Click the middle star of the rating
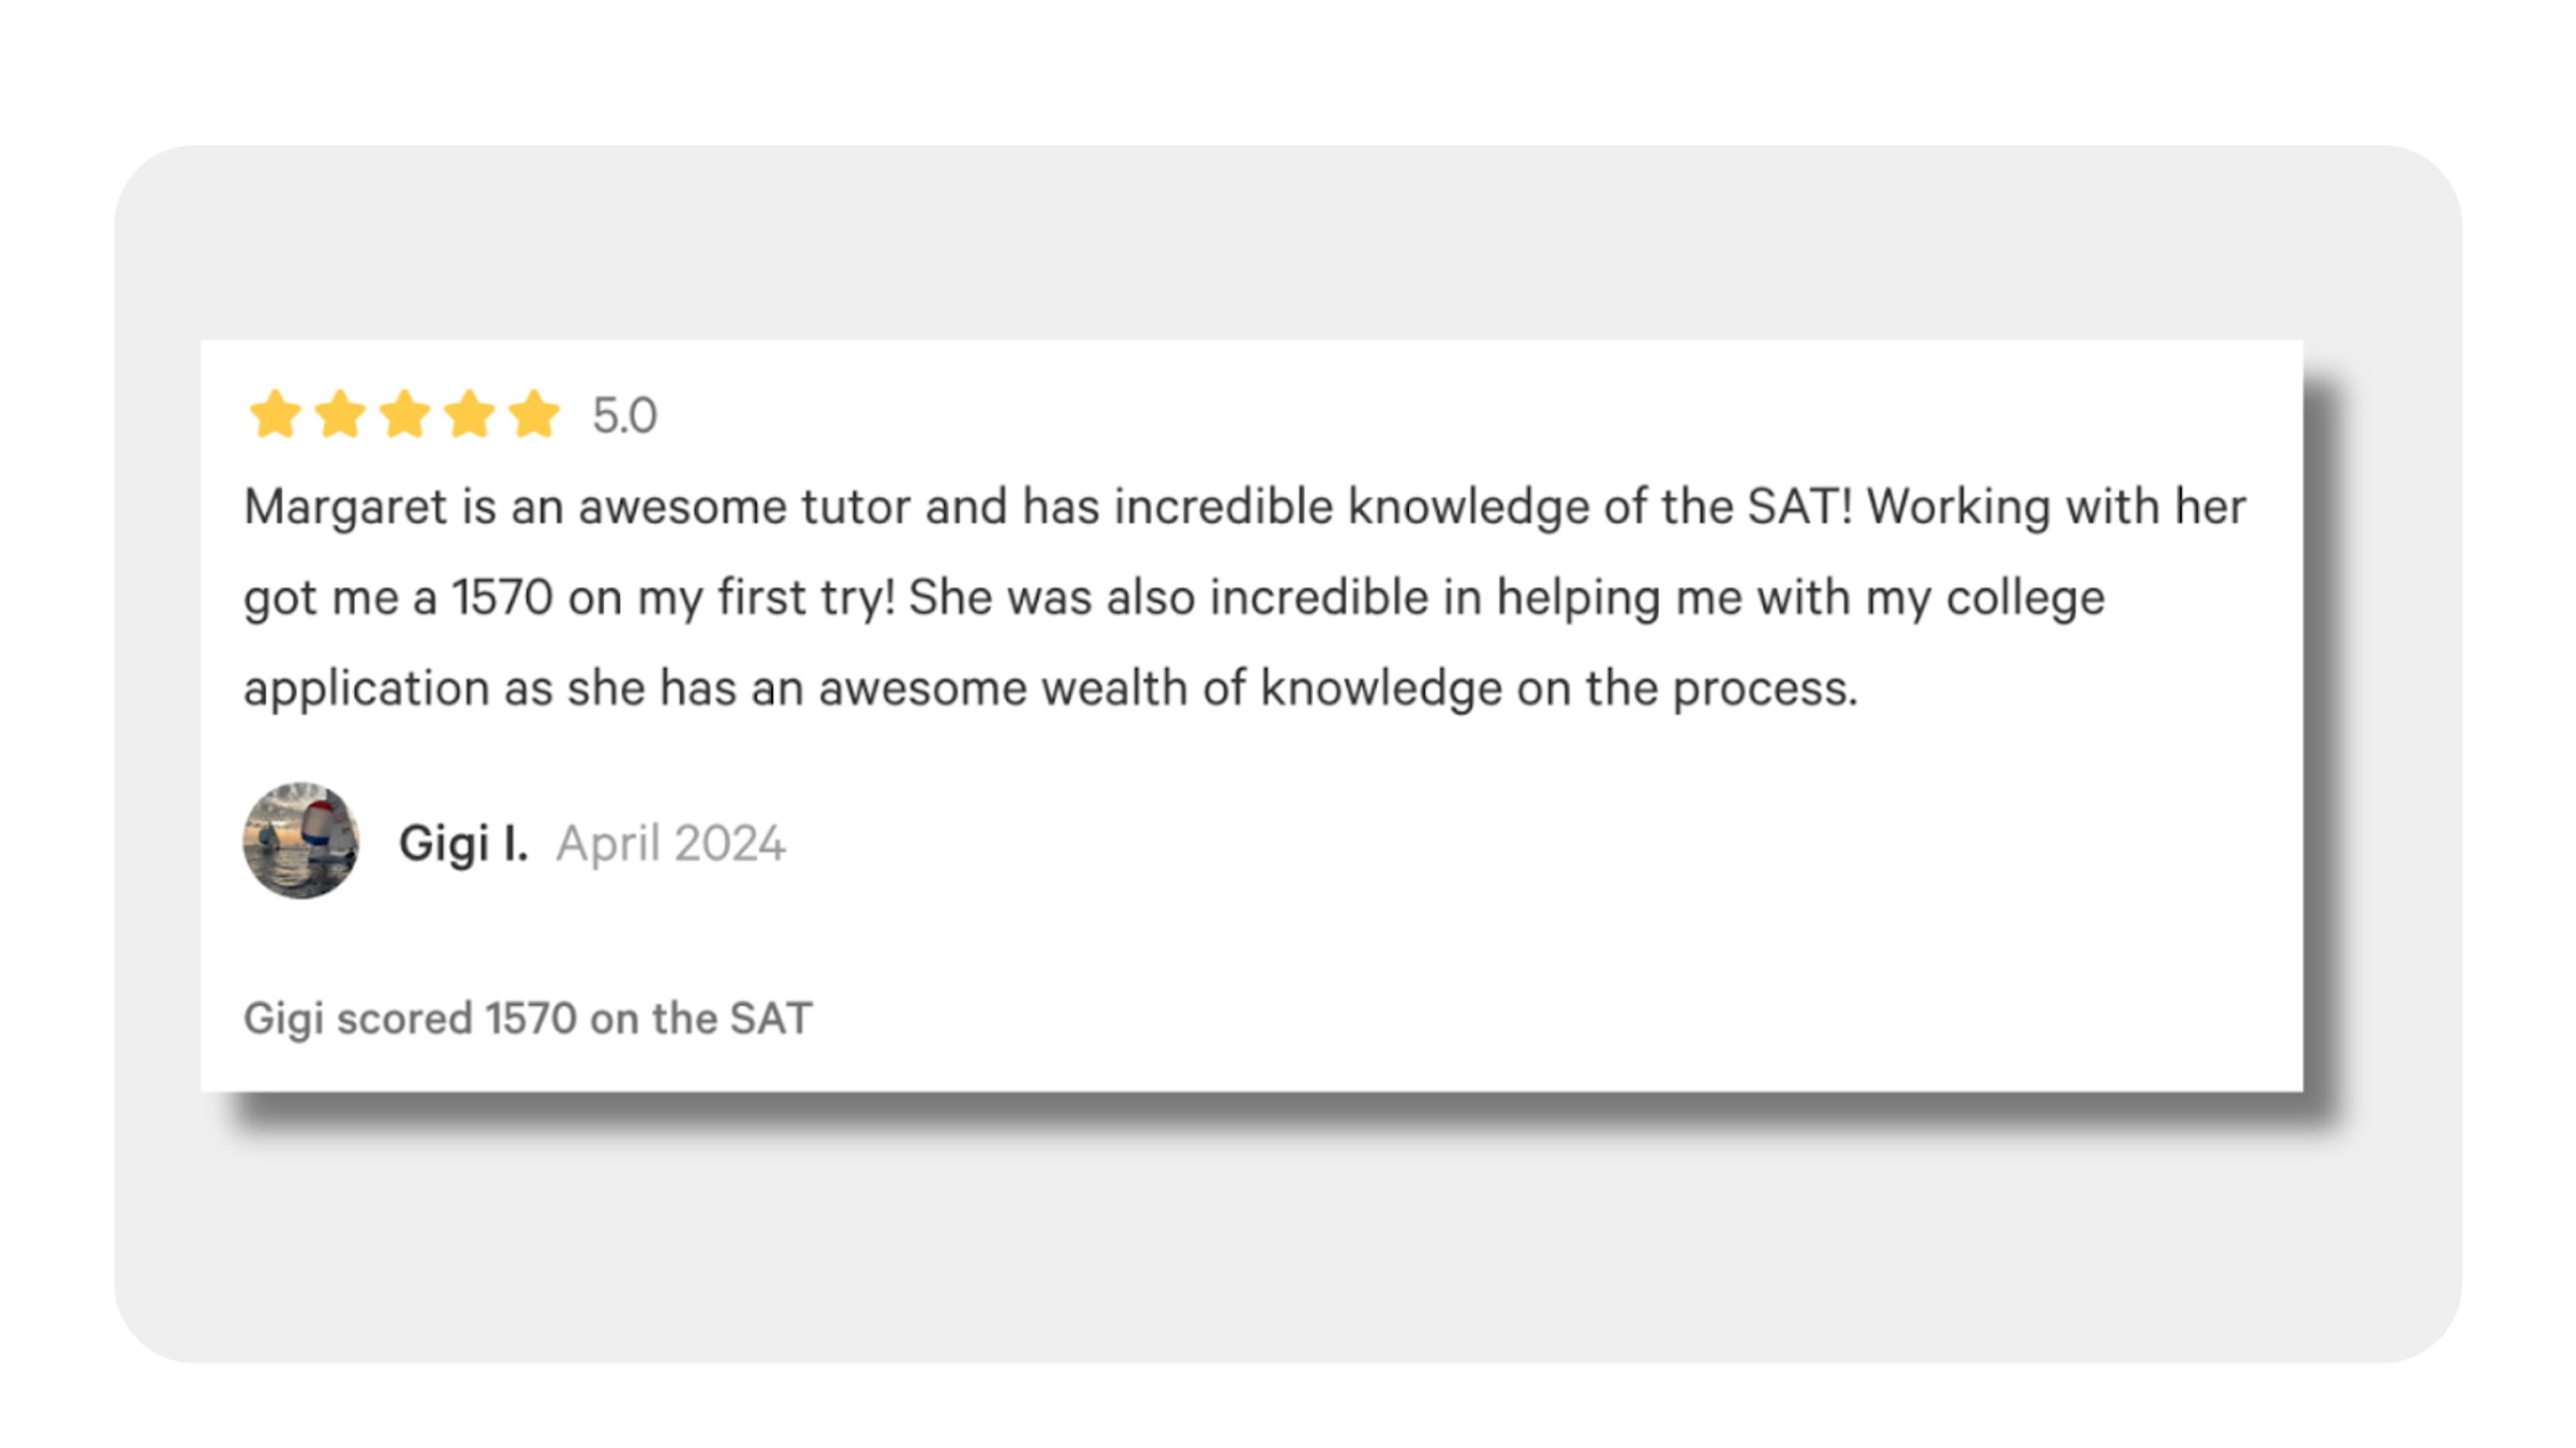This screenshot has height=1448, width=2576. pos(405,414)
